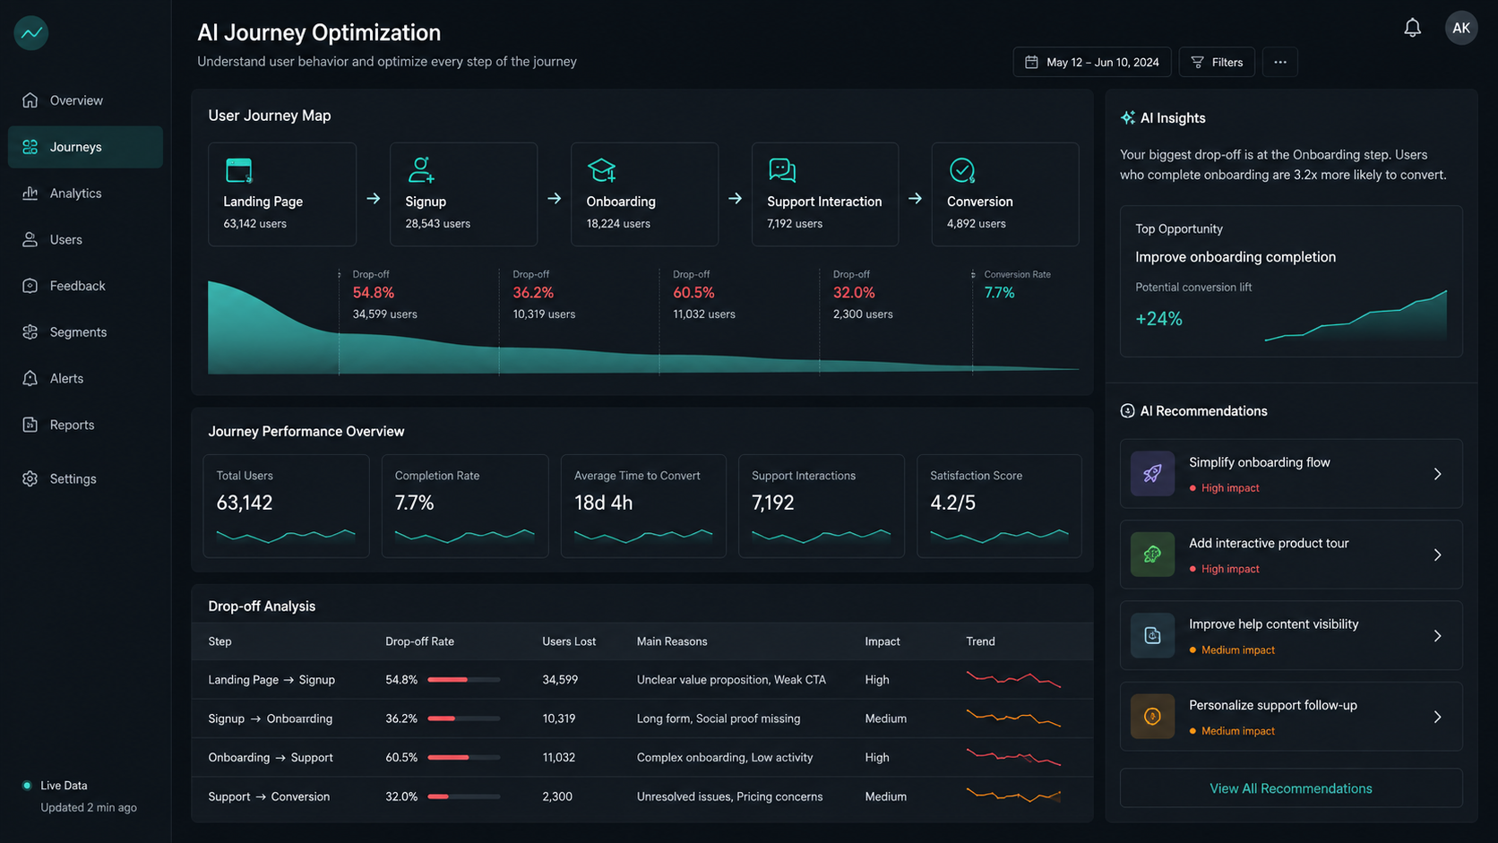Click the rocket icon for Simplify onboarding flow
This screenshot has height=843, width=1498.
pyautogui.click(x=1152, y=474)
